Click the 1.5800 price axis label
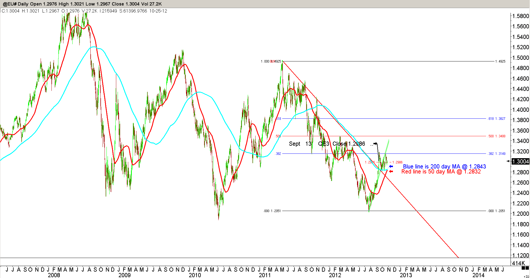The width and height of the screenshot is (530, 278). coord(521,16)
